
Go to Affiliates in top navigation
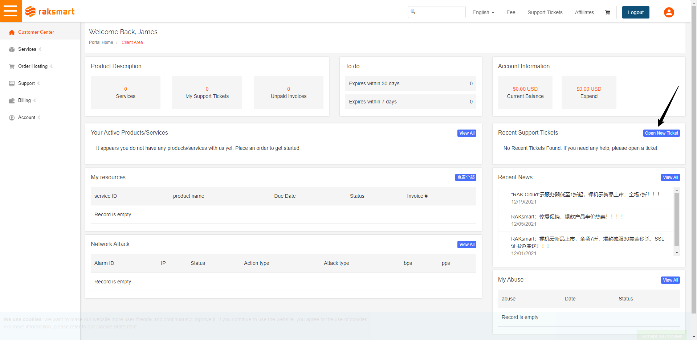(x=584, y=12)
